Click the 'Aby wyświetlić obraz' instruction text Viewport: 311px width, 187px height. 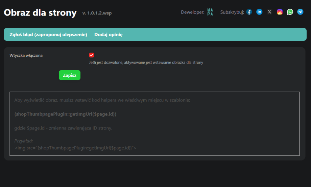tap(102, 100)
